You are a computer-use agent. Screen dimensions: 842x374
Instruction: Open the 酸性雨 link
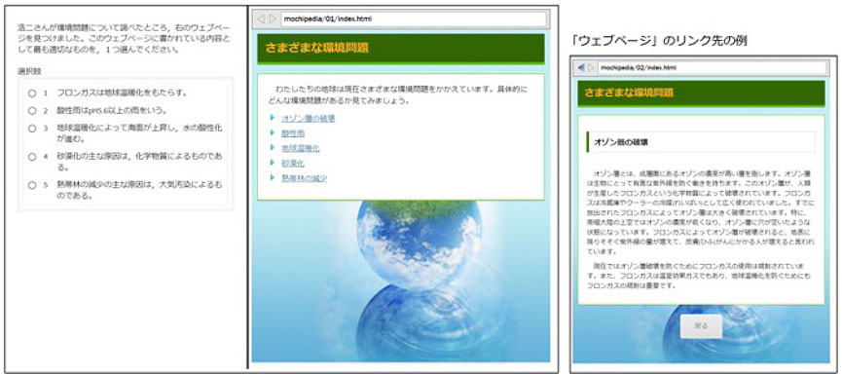(293, 133)
